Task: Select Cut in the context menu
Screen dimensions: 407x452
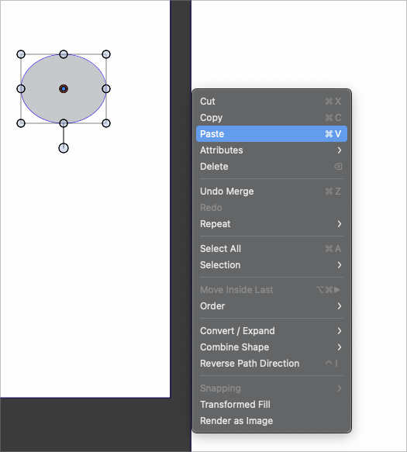Action: click(x=271, y=102)
